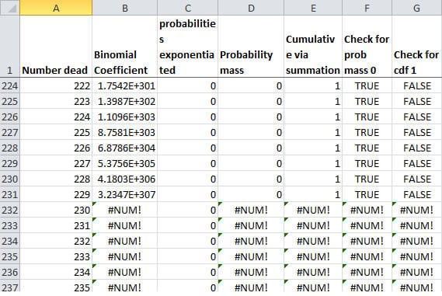Click the 'Number dead' header cell
The width and height of the screenshot is (442, 296).
(56, 47)
